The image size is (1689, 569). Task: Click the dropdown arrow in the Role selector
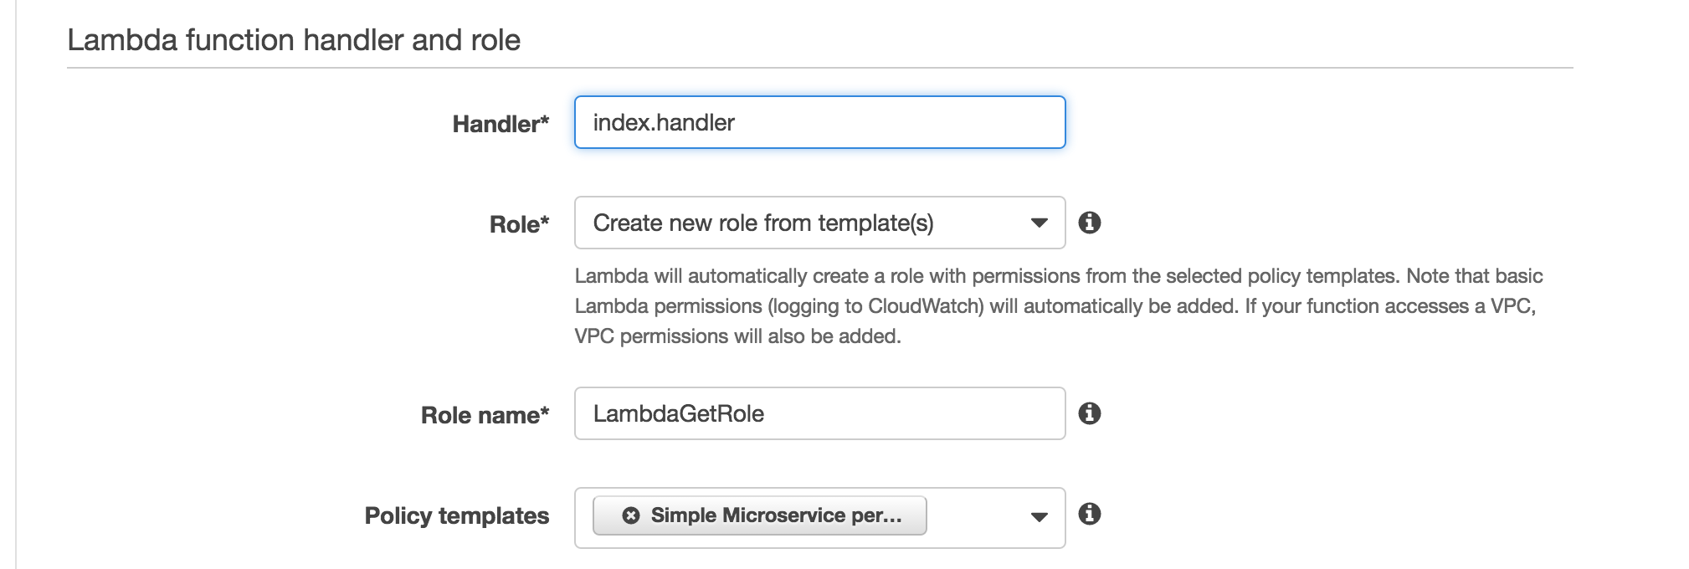pyautogui.click(x=1038, y=223)
